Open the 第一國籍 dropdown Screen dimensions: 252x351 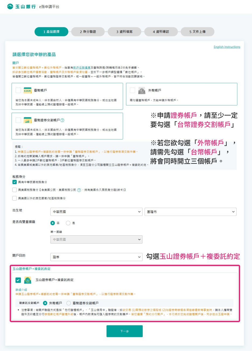point(96,239)
